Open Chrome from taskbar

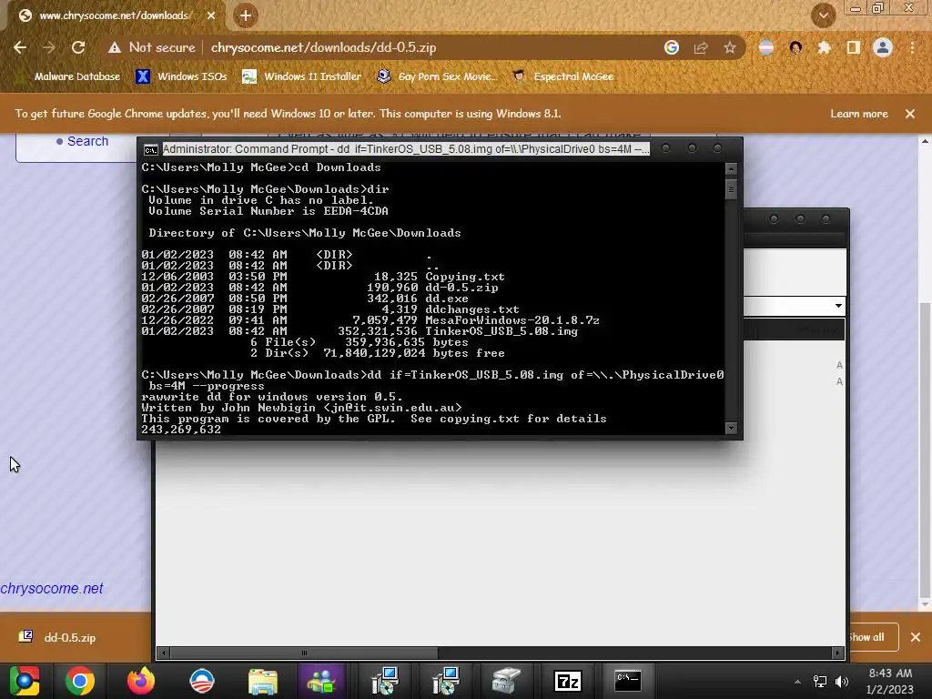[80, 681]
